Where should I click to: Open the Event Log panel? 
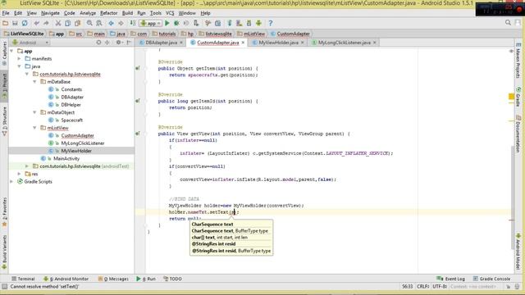coord(450,279)
